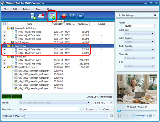The image size is (160, 122).
Task: Click last july_2009_calendar_wallpaper image icon
Action: 16,88
